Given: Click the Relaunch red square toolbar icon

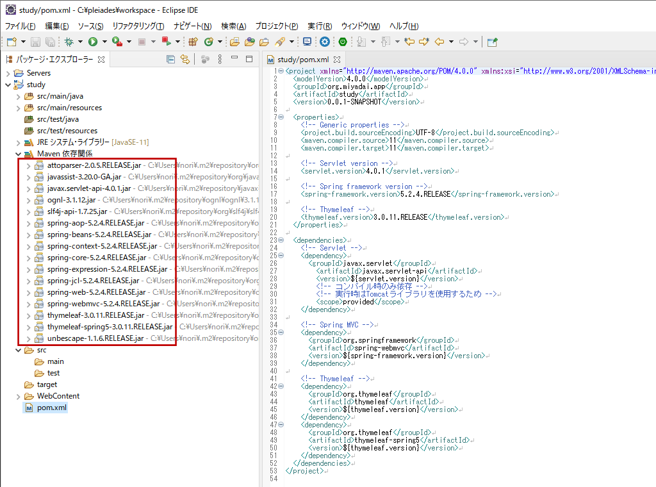Looking at the screenshot, I should pyautogui.click(x=167, y=42).
